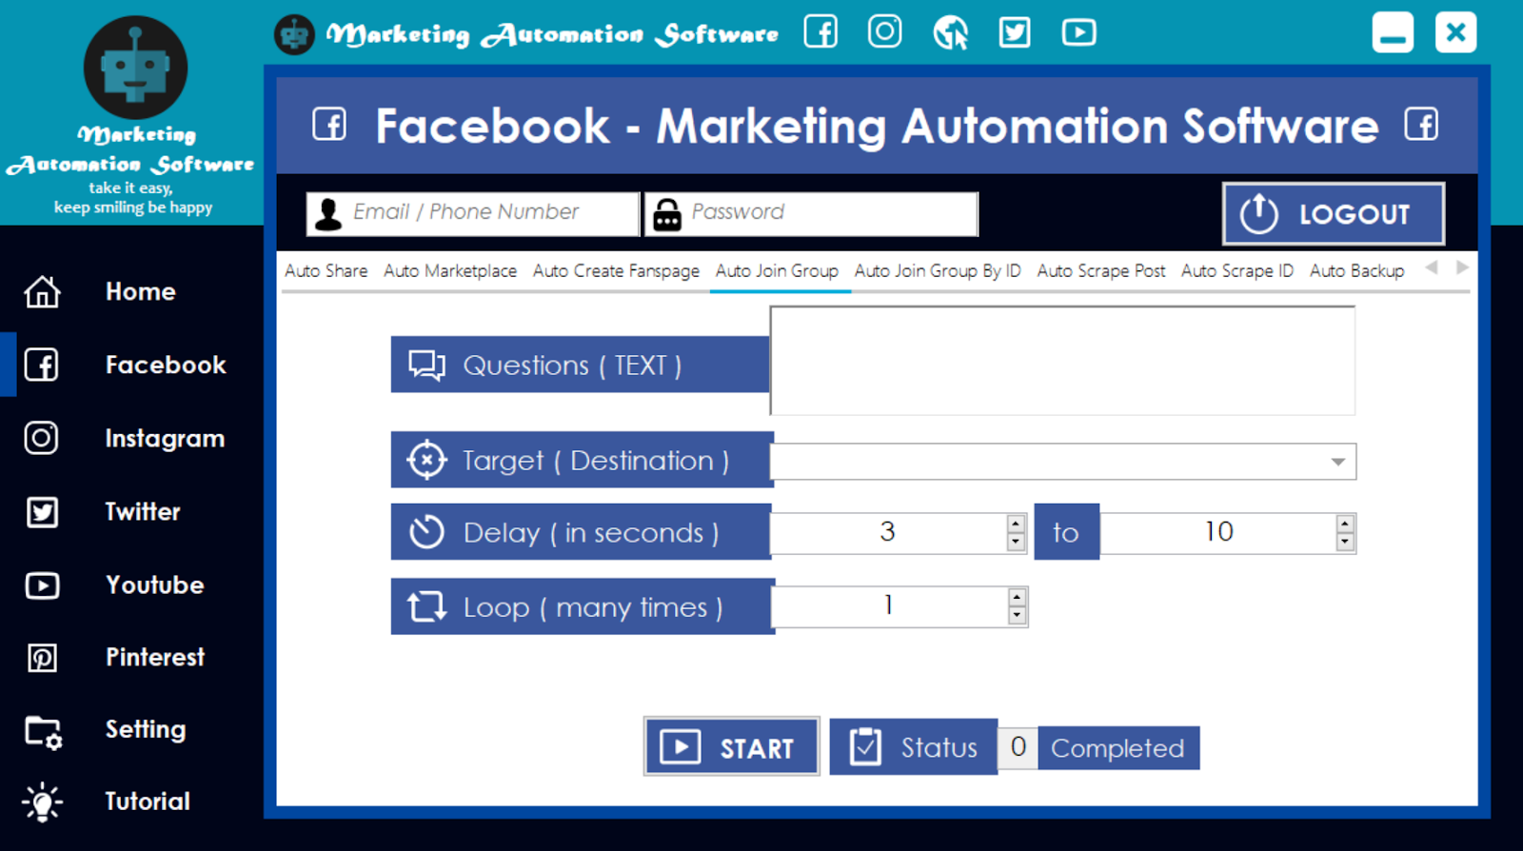The height and width of the screenshot is (851, 1523).
Task: Click the user silhouette icon by email field
Action: pyautogui.click(x=328, y=214)
